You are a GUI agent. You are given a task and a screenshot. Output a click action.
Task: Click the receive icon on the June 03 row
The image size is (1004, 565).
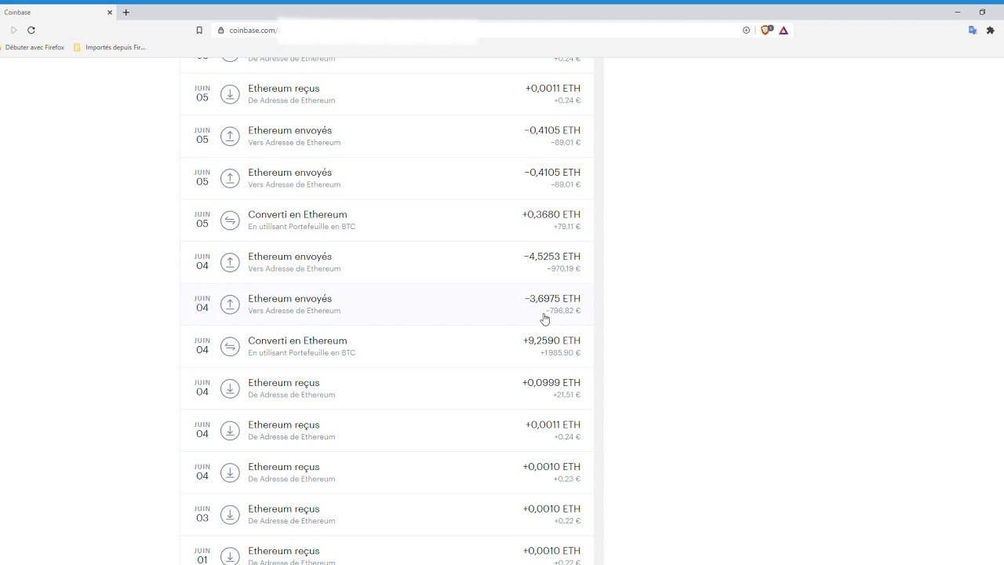pyautogui.click(x=230, y=515)
